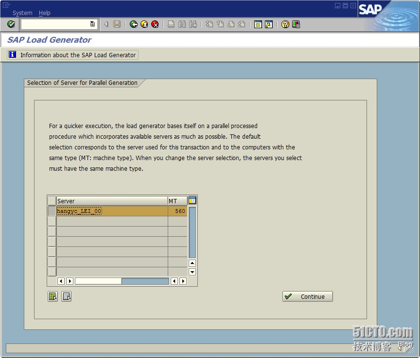Click the Save diskette icon

(117, 24)
